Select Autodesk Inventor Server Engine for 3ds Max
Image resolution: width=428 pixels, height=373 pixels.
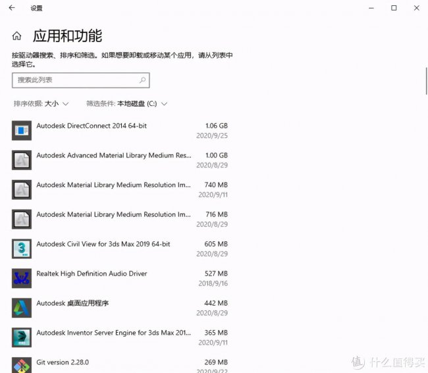[113, 333]
